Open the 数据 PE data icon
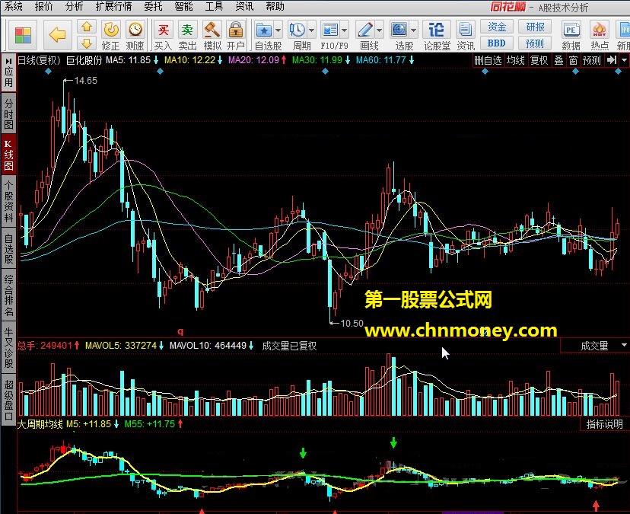Image resolution: width=630 pixels, height=514 pixels. [571, 30]
